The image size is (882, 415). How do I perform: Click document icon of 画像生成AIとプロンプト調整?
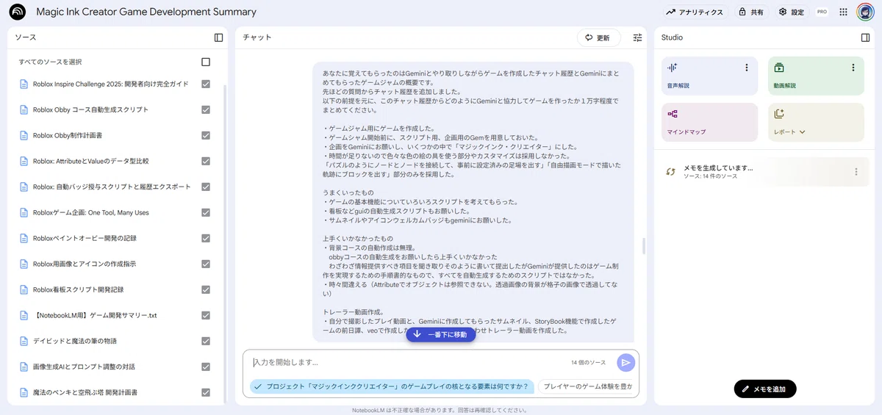click(x=24, y=367)
